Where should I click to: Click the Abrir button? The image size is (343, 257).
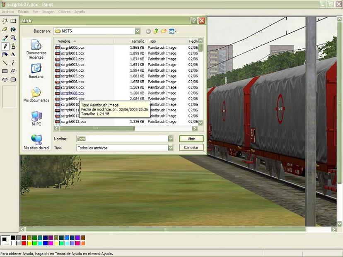click(x=191, y=139)
